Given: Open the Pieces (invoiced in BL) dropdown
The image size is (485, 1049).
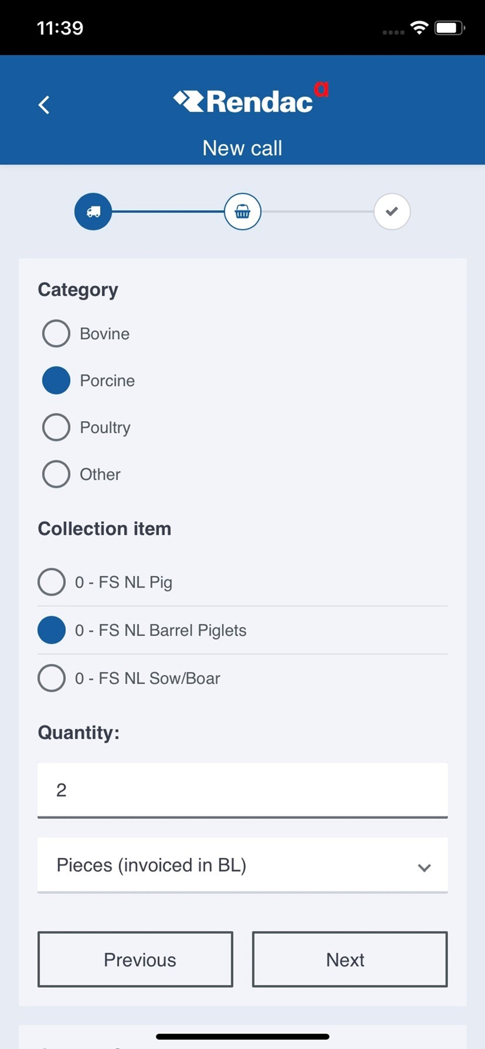Looking at the screenshot, I should (242, 865).
